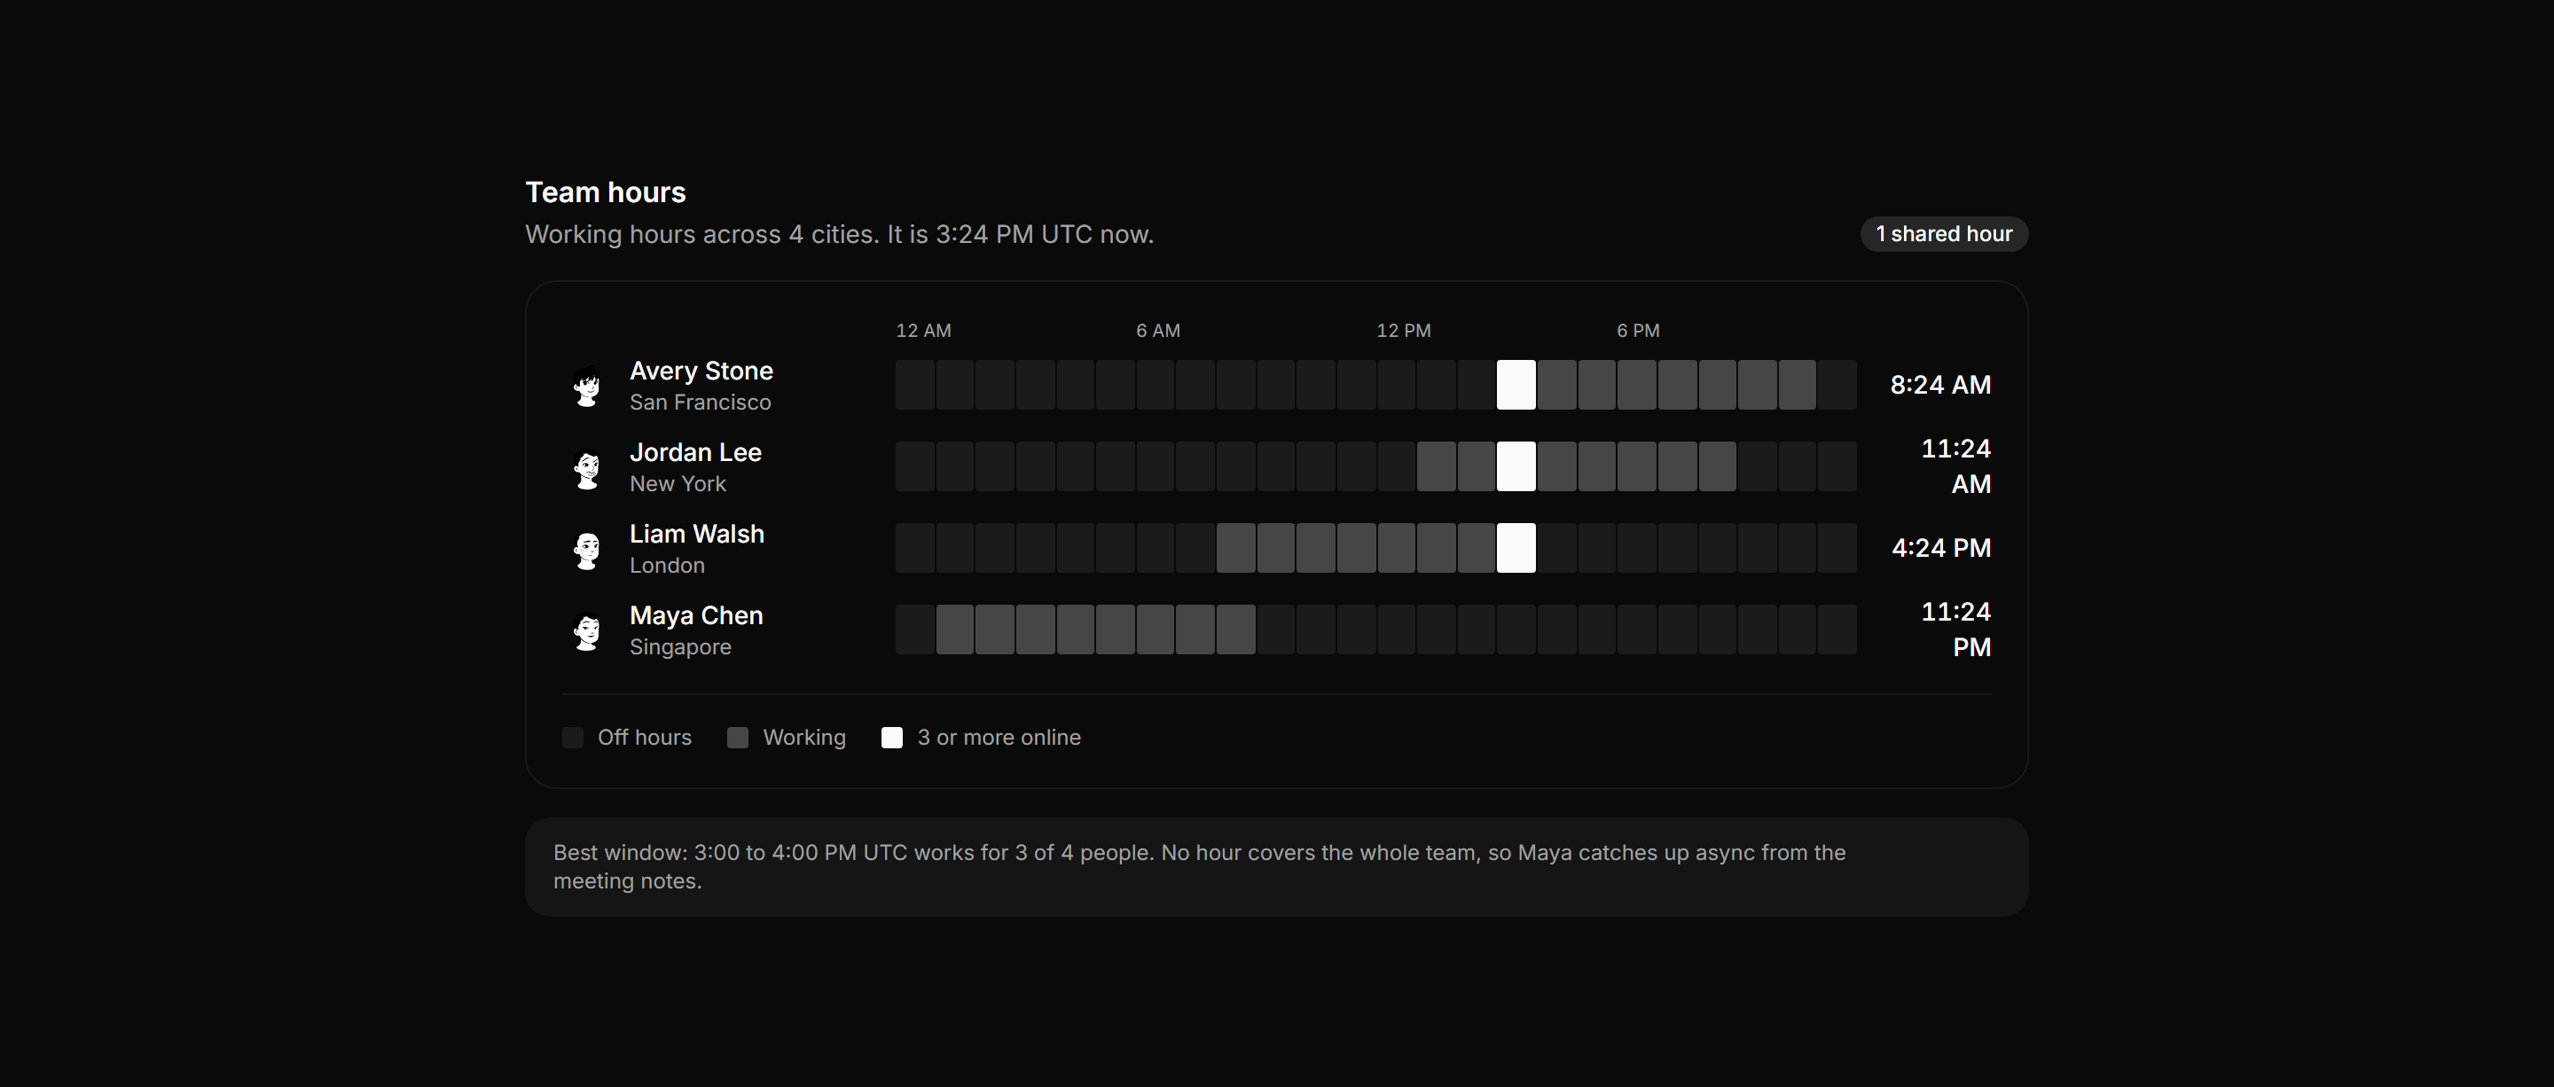Click Jordan Lee's avatar icon

click(x=587, y=468)
